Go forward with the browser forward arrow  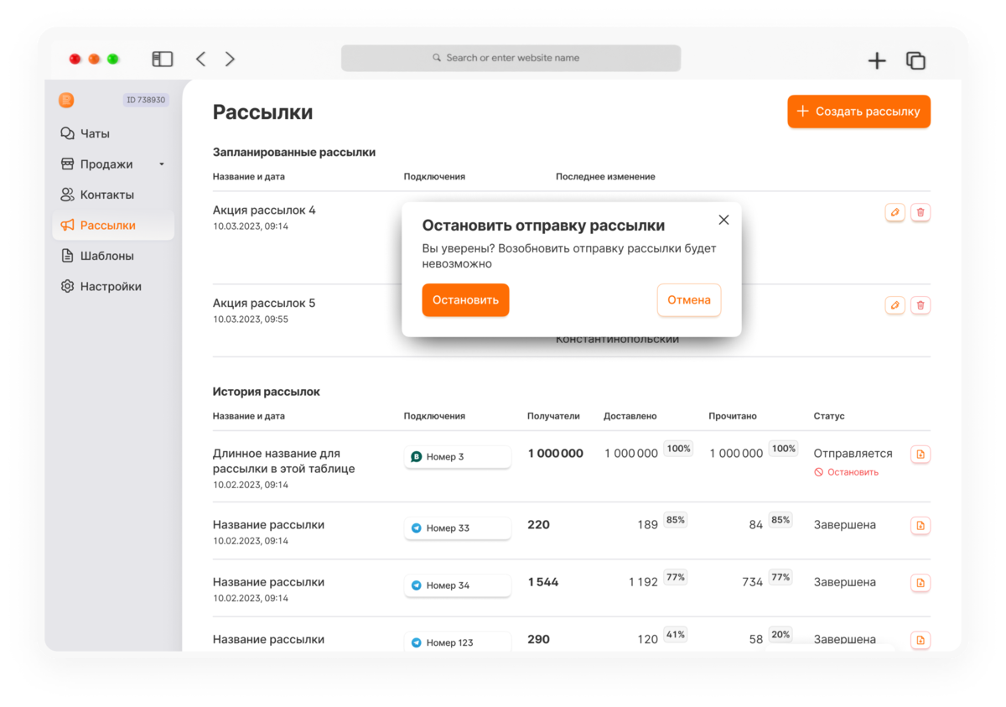230,59
